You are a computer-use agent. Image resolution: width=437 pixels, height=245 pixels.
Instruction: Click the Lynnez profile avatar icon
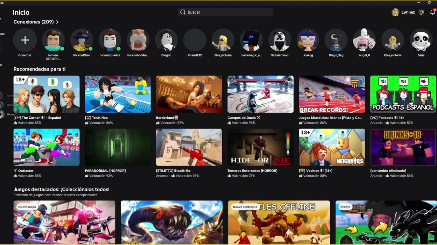395,12
